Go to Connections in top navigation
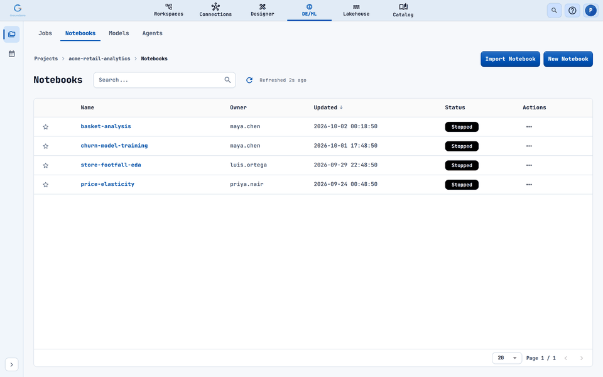Viewport: 603px width, 377px height. click(x=215, y=10)
